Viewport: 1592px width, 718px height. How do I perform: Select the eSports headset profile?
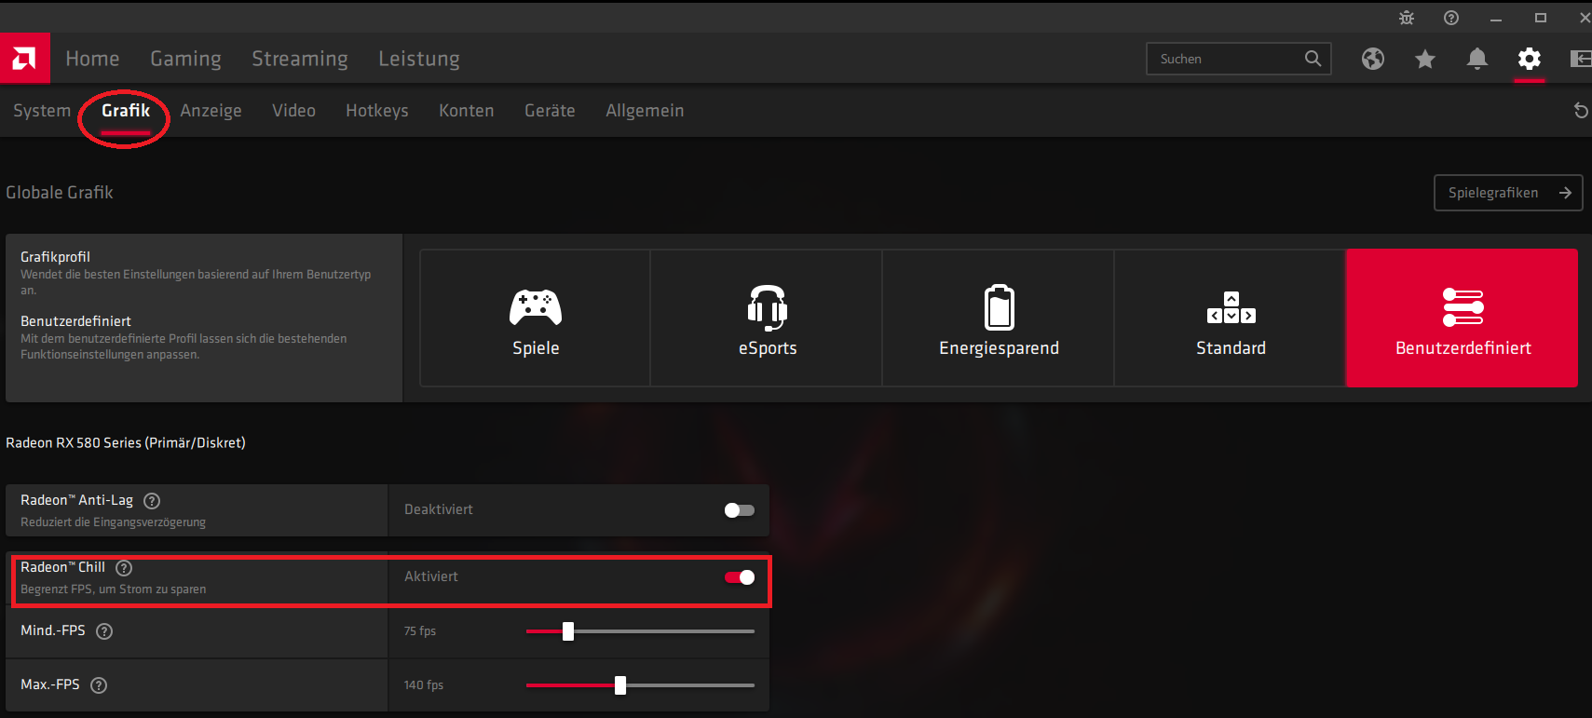768,318
